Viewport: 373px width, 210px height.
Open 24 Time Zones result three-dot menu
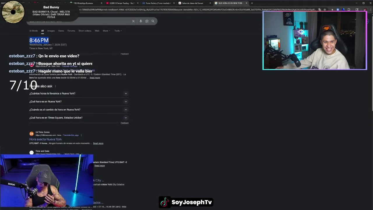pos(81,135)
